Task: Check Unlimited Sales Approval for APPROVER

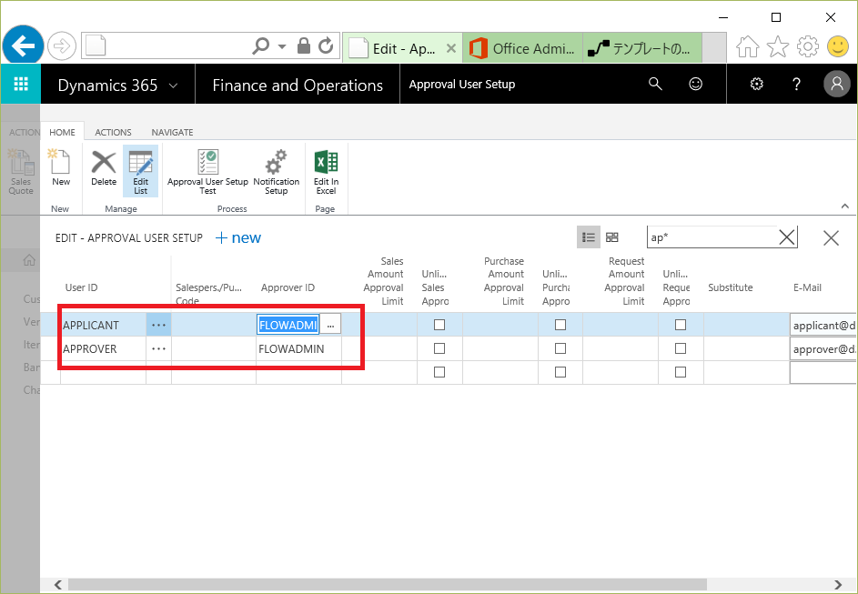Action: click(439, 348)
